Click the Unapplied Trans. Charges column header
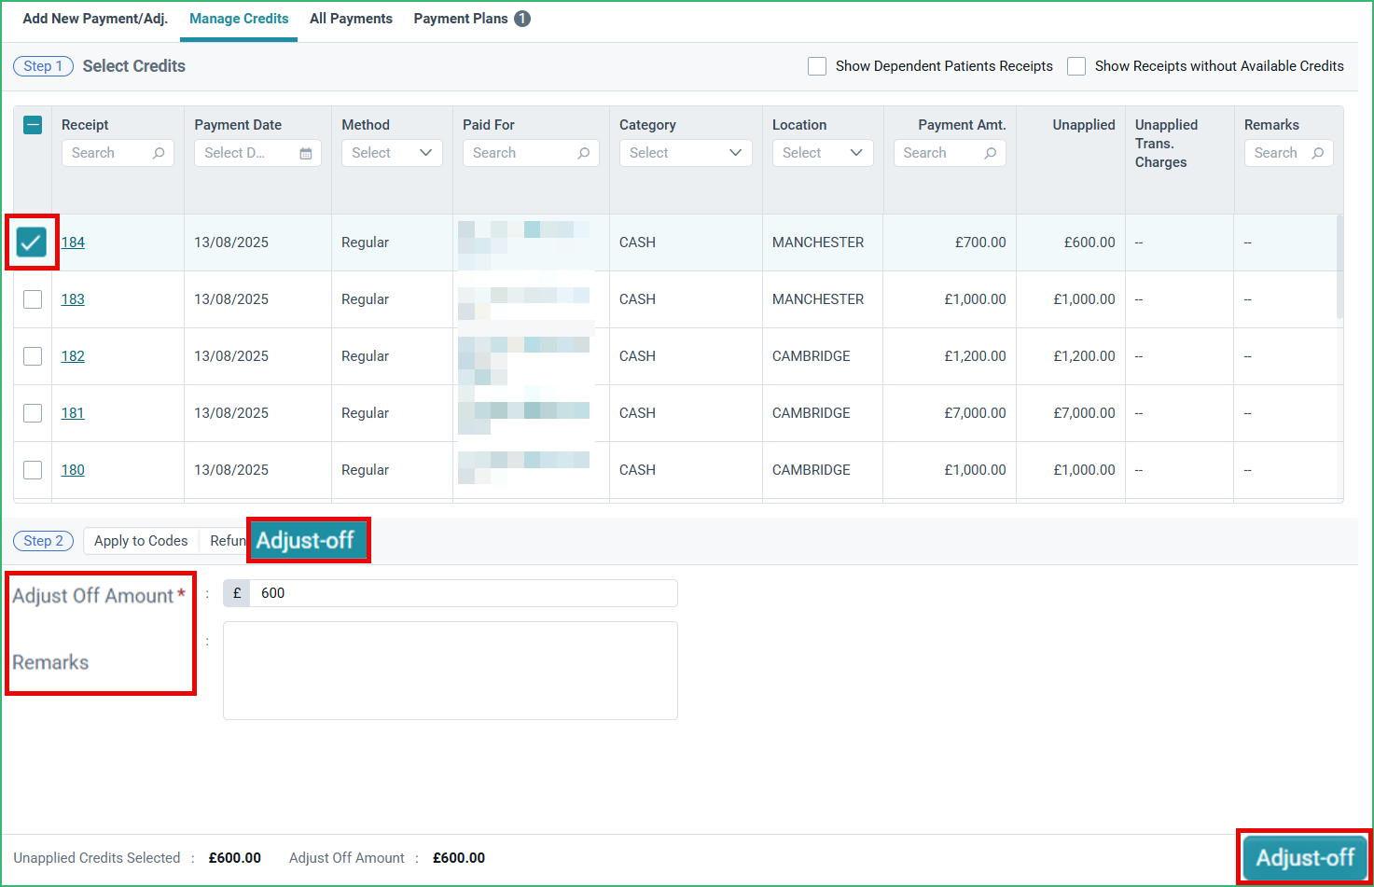This screenshot has height=887, width=1374. [1166, 144]
